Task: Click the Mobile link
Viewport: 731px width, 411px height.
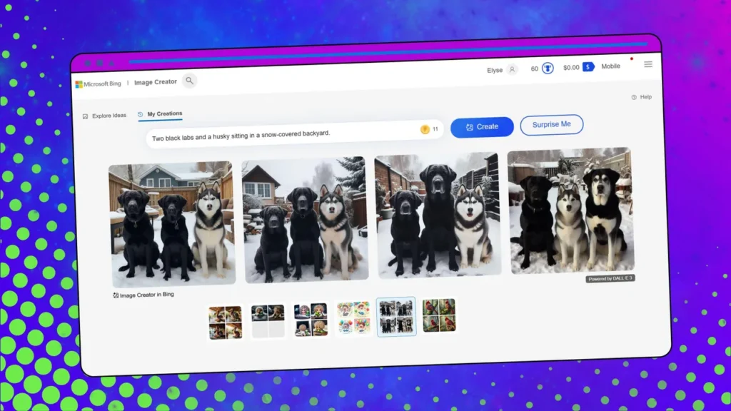Action: (610, 66)
